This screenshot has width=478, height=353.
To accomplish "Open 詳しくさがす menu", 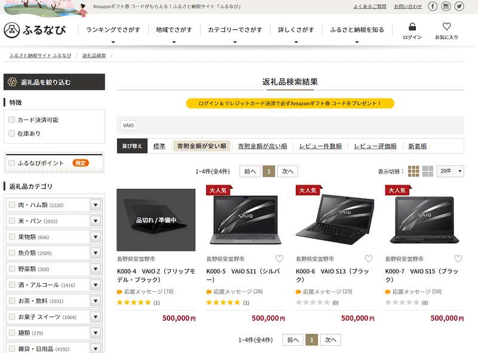I will pos(296,30).
